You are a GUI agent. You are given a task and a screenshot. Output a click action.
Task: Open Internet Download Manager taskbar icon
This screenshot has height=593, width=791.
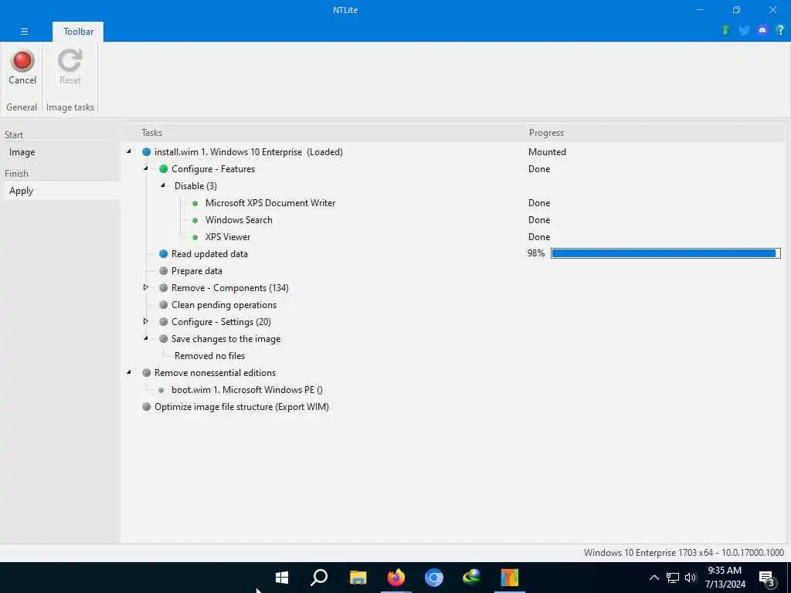[472, 578]
